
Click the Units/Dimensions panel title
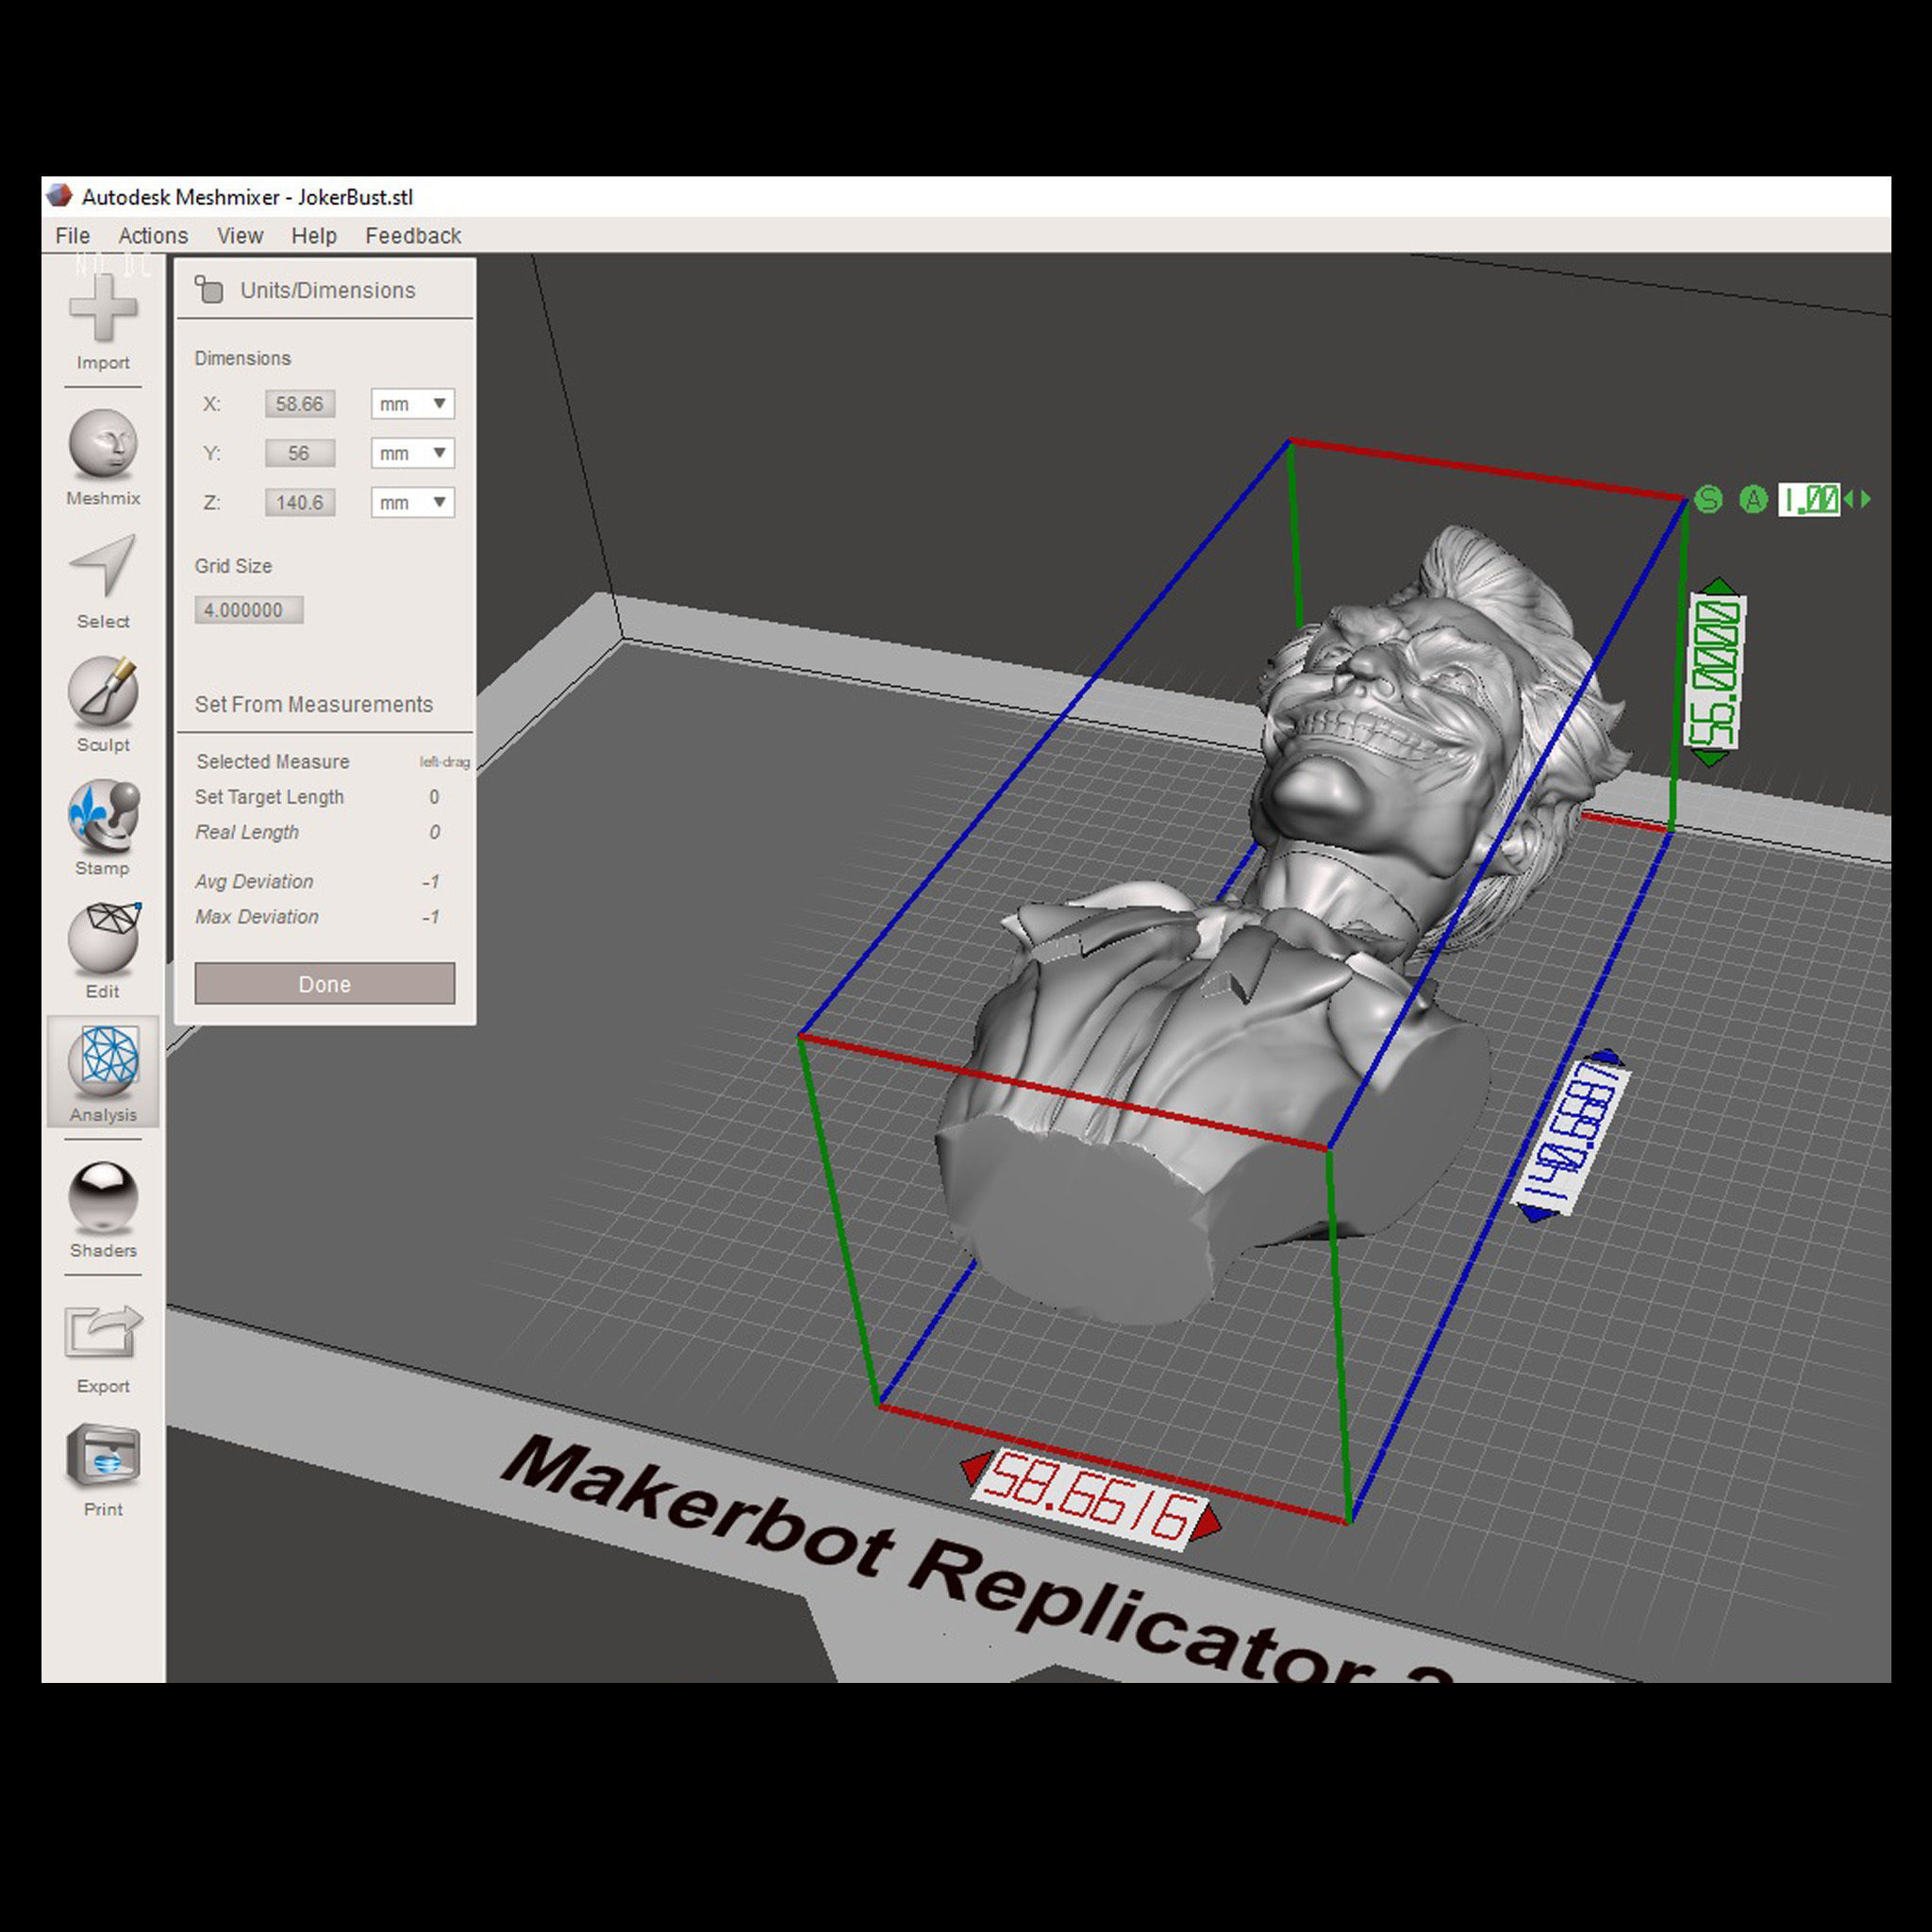tap(328, 290)
